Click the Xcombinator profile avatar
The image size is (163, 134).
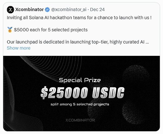pyautogui.click(x=11, y=10)
